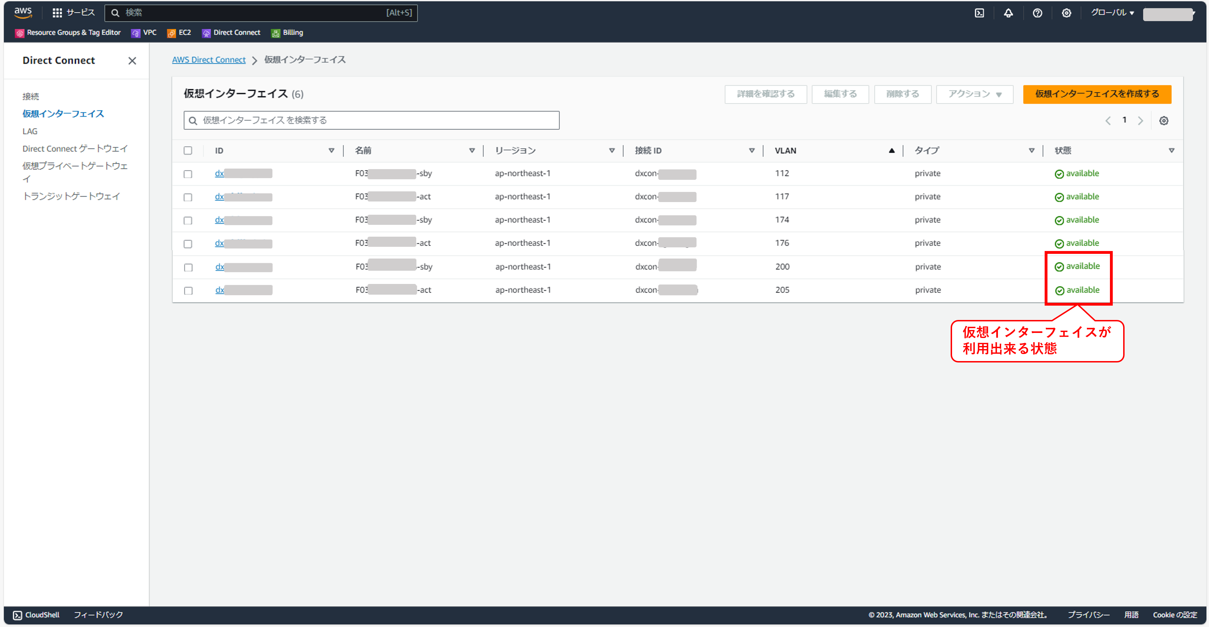Go to AWS home via the aws logo
The width and height of the screenshot is (1209, 627).
coord(23,13)
